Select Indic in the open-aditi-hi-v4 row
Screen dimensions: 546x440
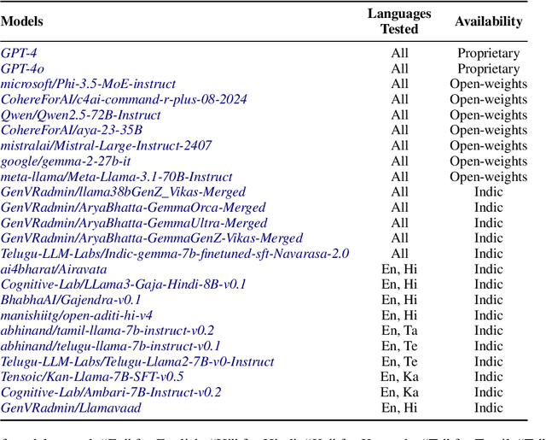(489, 315)
